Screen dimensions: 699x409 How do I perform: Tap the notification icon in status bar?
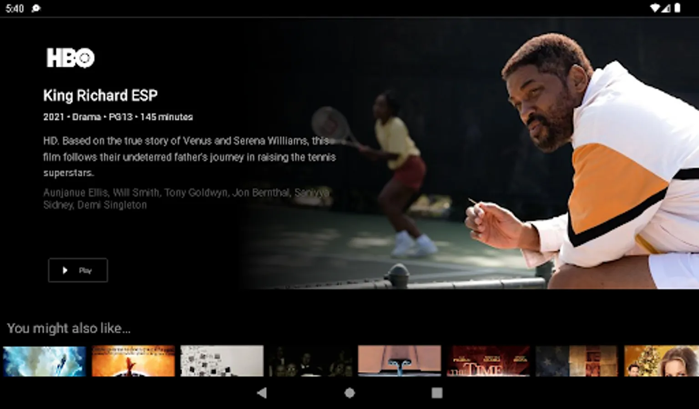(36, 8)
